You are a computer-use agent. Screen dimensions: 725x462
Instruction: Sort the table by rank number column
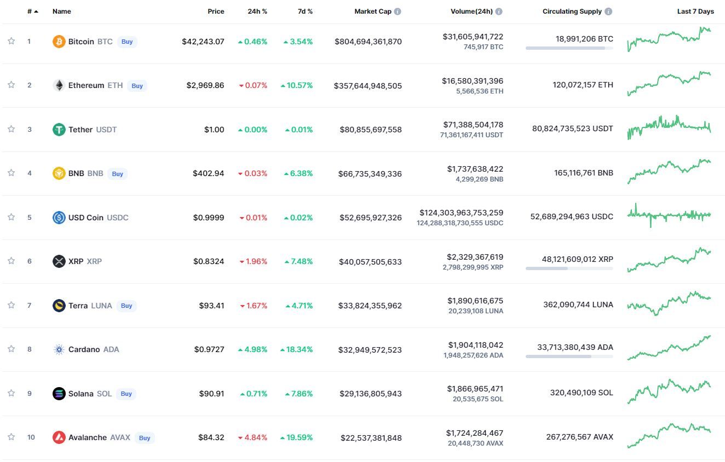(x=33, y=11)
